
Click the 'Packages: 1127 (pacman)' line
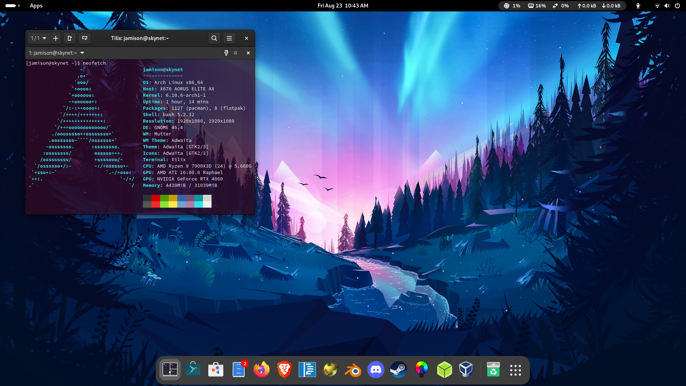[194, 108]
